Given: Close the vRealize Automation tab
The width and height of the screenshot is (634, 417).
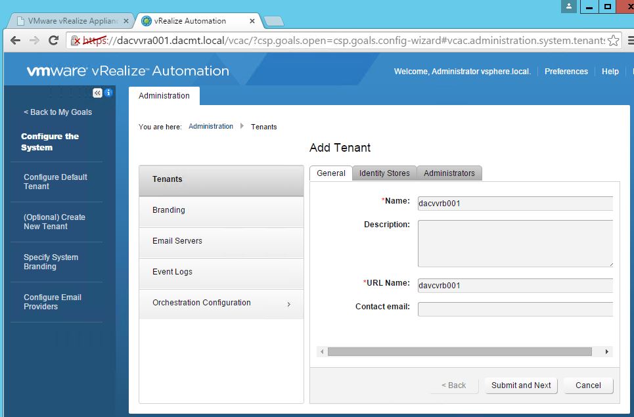Looking at the screenshot, I should coord(252,21).
